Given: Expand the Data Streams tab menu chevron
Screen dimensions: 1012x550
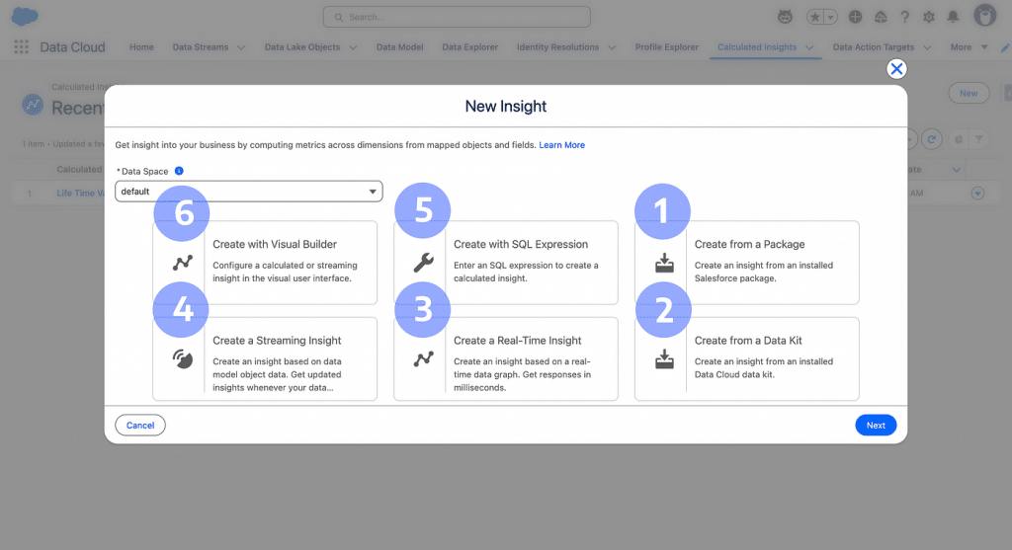Looking at the screenshot, I should click(x=239, y=47).
